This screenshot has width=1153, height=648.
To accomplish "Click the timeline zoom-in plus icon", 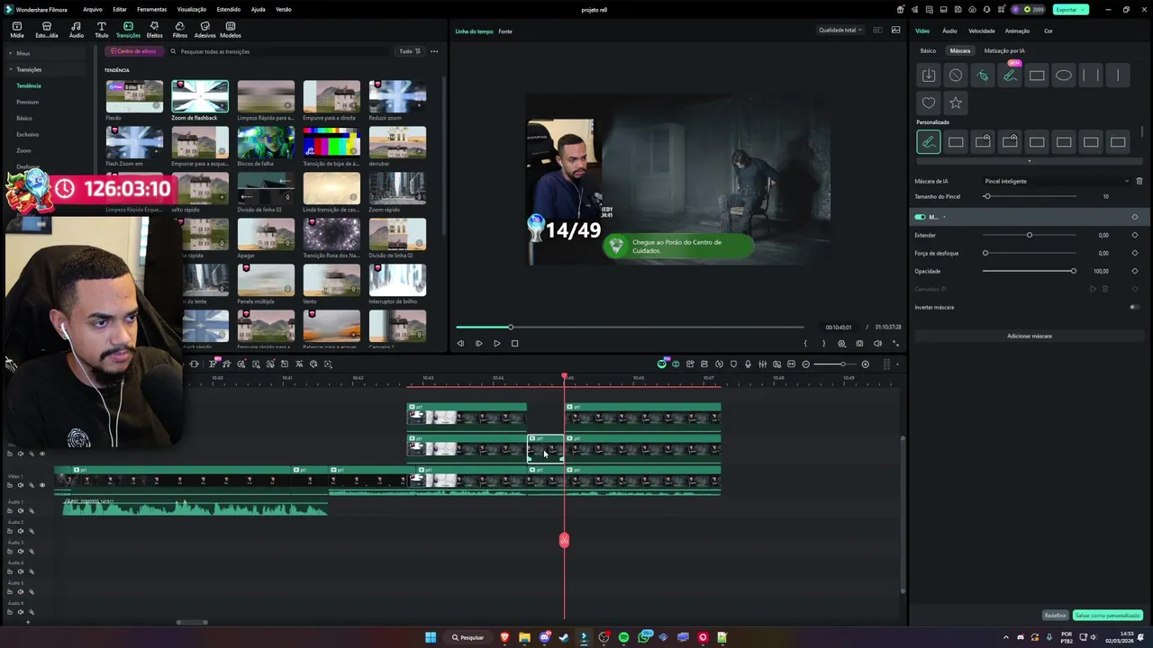I will [866, 364].
